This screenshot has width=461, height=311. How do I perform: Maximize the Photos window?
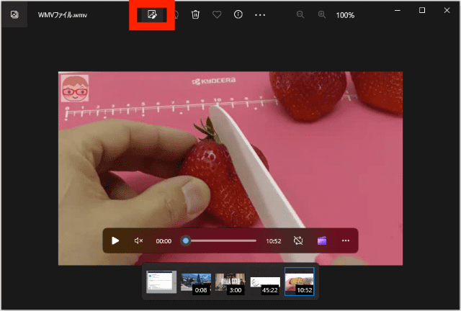click(422, 10)
